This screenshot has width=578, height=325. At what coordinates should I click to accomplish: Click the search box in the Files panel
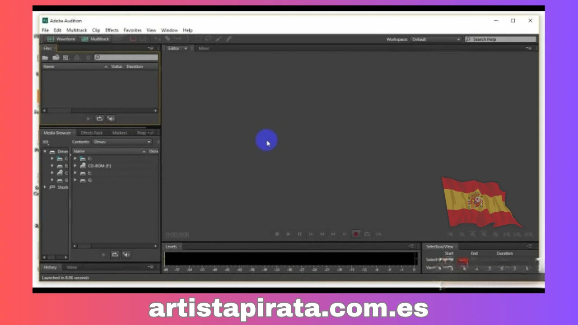pos(126,57)
